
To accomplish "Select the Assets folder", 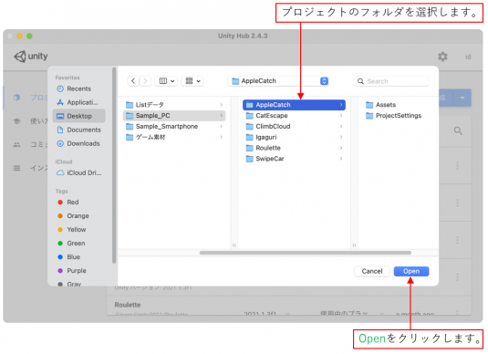I will pos(381,105).
